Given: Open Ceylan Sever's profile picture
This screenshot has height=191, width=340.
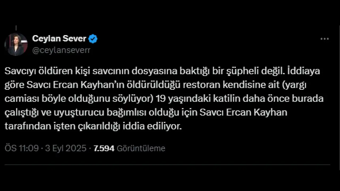Looking at the screenshot, I should tap(16, 44).
